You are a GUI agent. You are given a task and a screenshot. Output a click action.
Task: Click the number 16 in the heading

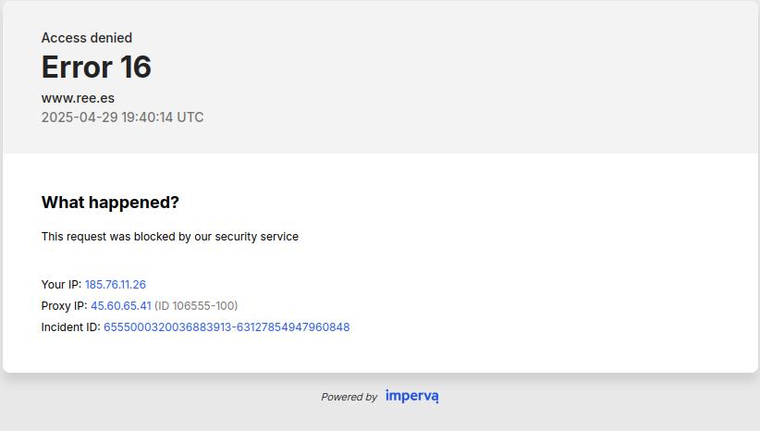[x=136, y=67]
